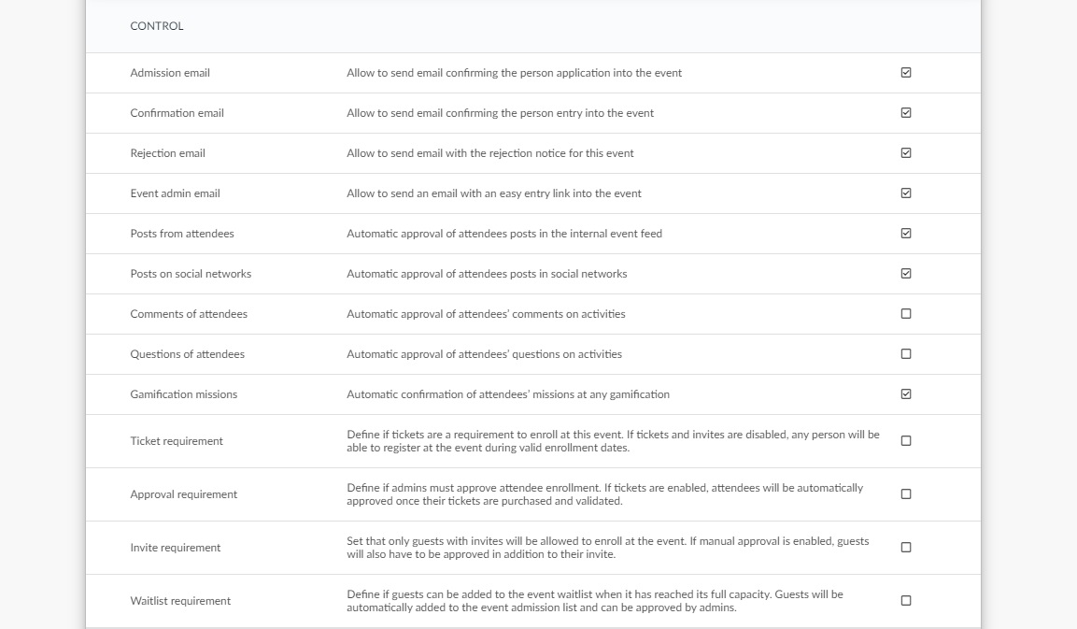Click description 'Define if admins must approve attendee enrollment'

coord(604,494)
